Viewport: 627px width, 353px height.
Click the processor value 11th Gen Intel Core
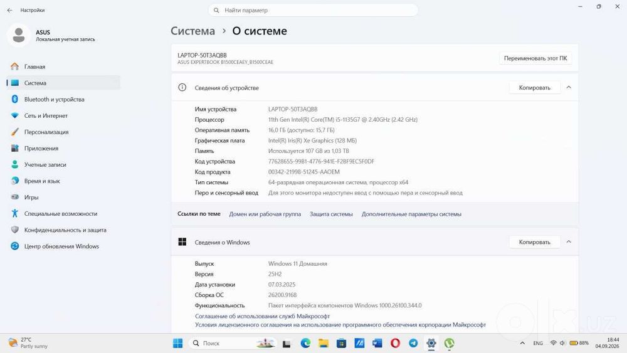tap(343, 120)
